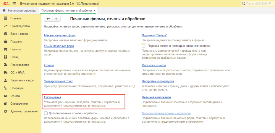This screenshot has height=133, width=275.
Task: Click the Главное section icon
Action: [x=6, y=18]
